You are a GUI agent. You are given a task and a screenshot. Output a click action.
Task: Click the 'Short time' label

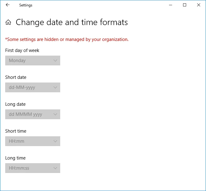coord(16,131)
